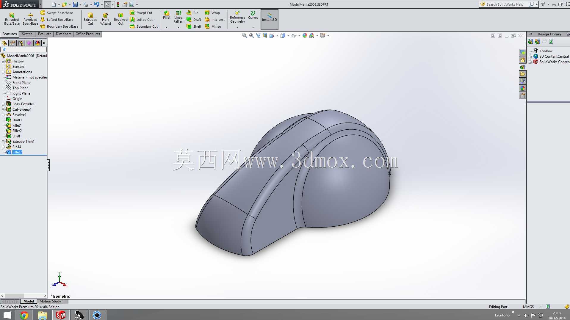Expand 3D ContentCentral in Design Library

tap(530, 57)
